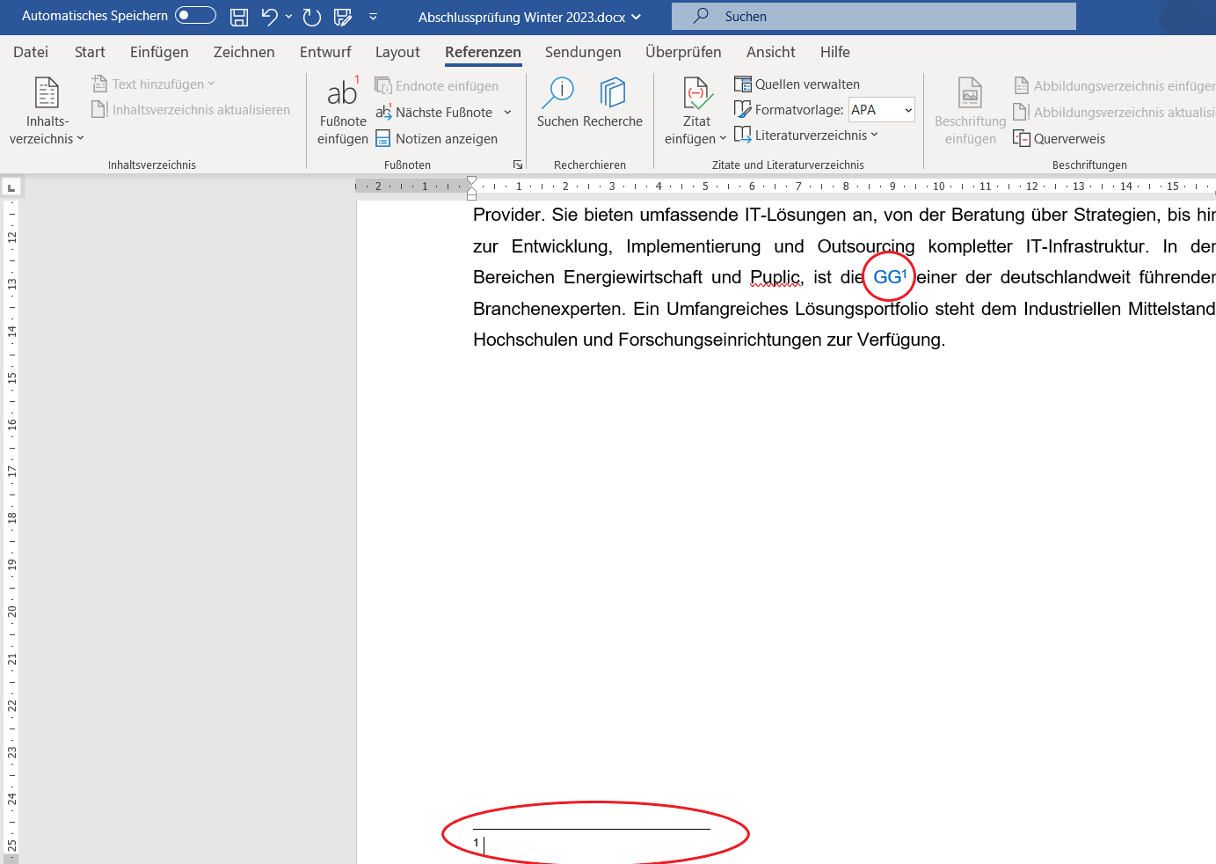Insert a footnote with Fußnote einfügen
Screen dimensions: 1216x864
tap(343, 111)
